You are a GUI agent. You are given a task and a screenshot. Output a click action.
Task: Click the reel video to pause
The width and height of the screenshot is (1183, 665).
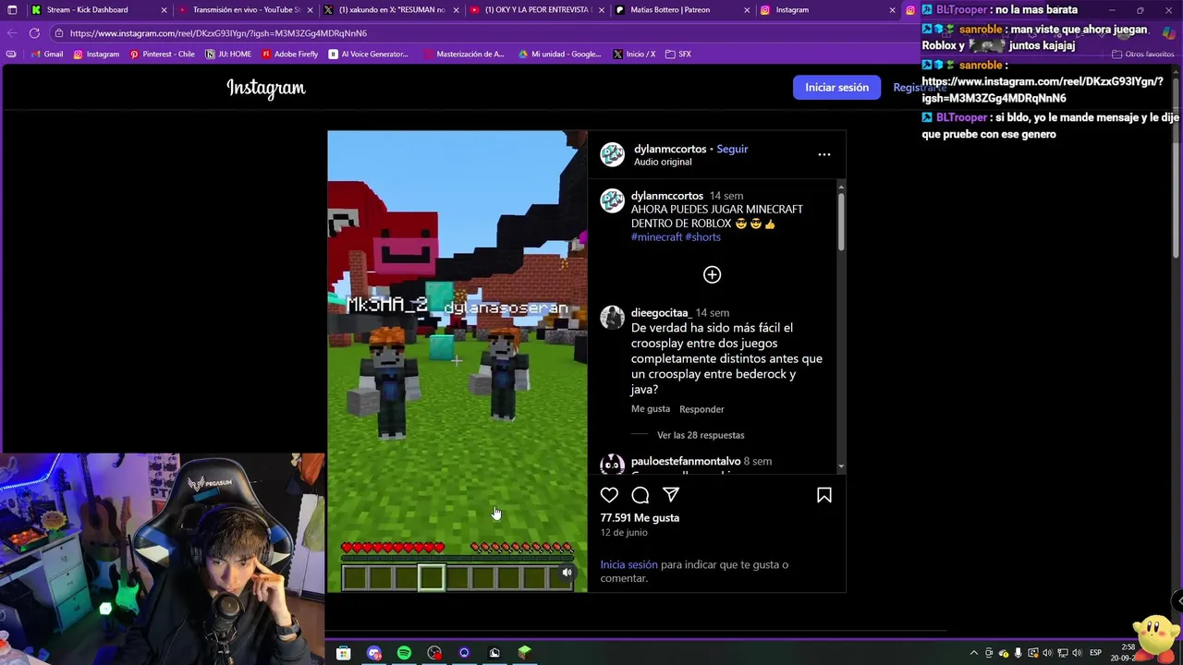457,361
